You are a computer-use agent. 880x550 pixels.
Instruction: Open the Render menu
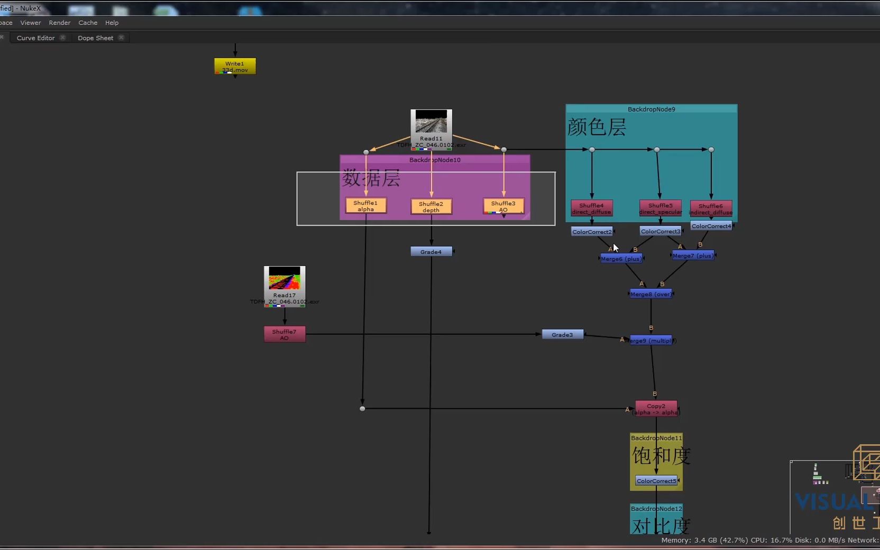(x=60, y=23)
